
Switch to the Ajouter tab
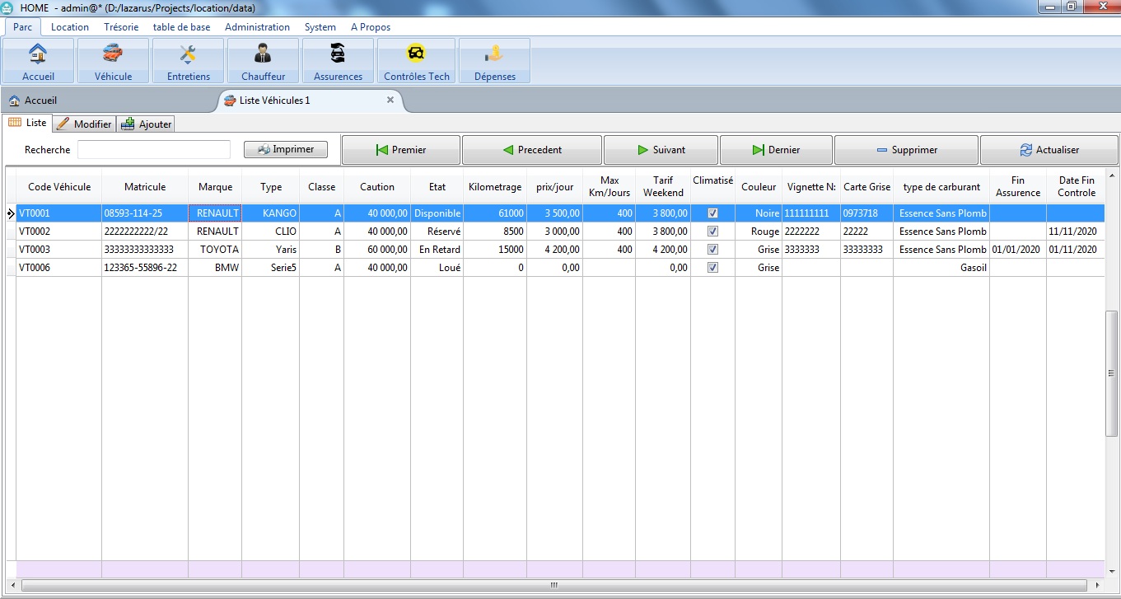tap(146, 124)
